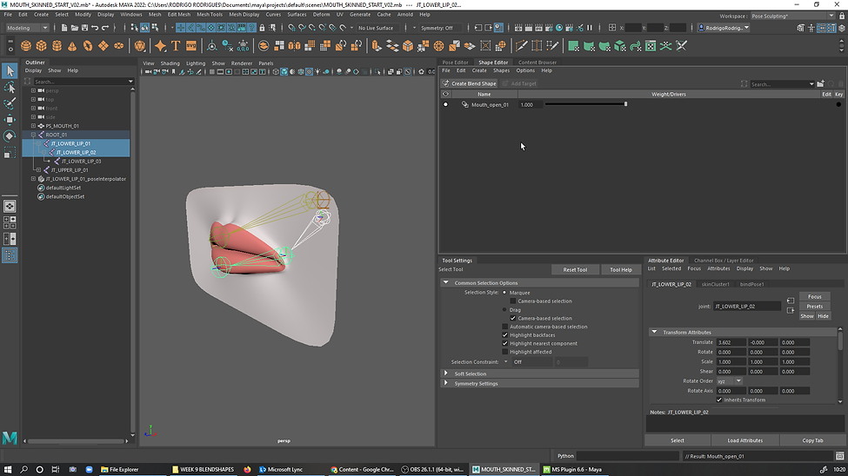Click the pause viewport icon in status line
This screenshot has height=476, width=848.
(x=590, y=28)
